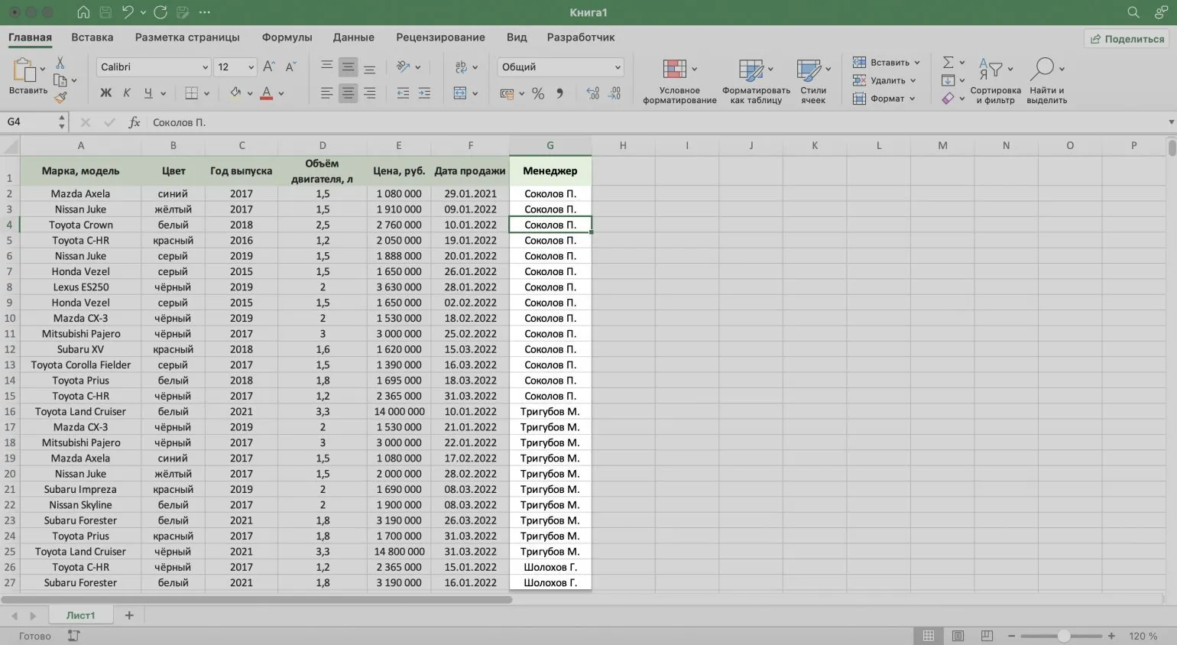
Task: Expand the Общий number format dropdown
Action: pyautogui.click(x=618, y=67)
